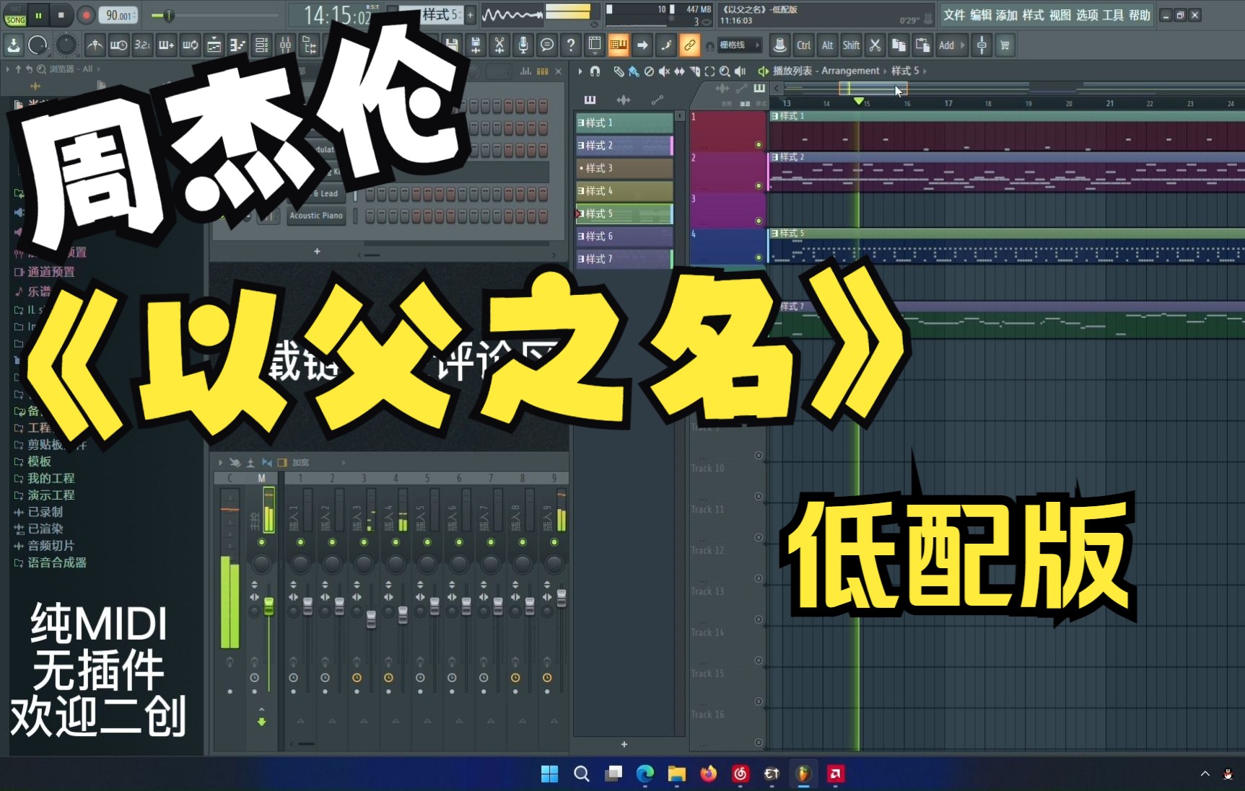
Task: Click the red Record button
Action: (86, 14)
